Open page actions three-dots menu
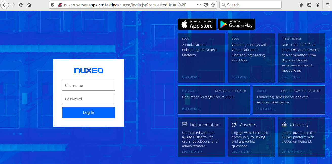Viewport: 332px width, 164px height. [x=199, y=5]
